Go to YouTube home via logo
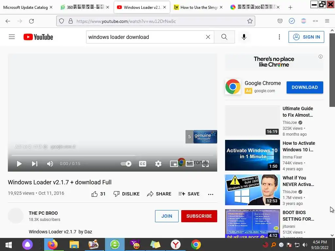The width and height of the screenshot is (335, 251). tap(38, 37)
